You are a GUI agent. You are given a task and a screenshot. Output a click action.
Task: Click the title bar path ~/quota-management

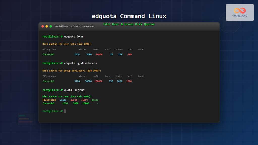pos(76,26)
